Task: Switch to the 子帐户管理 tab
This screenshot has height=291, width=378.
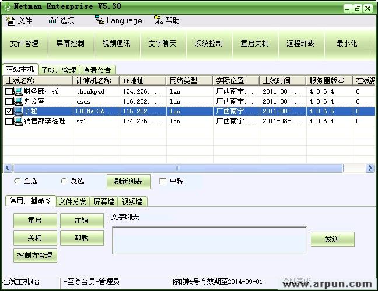Action: pos(58,70)
